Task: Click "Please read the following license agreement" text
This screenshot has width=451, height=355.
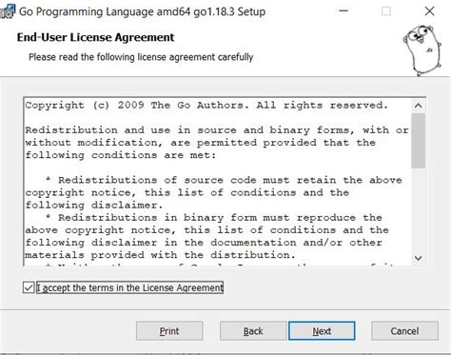Action: click(141, 57)
